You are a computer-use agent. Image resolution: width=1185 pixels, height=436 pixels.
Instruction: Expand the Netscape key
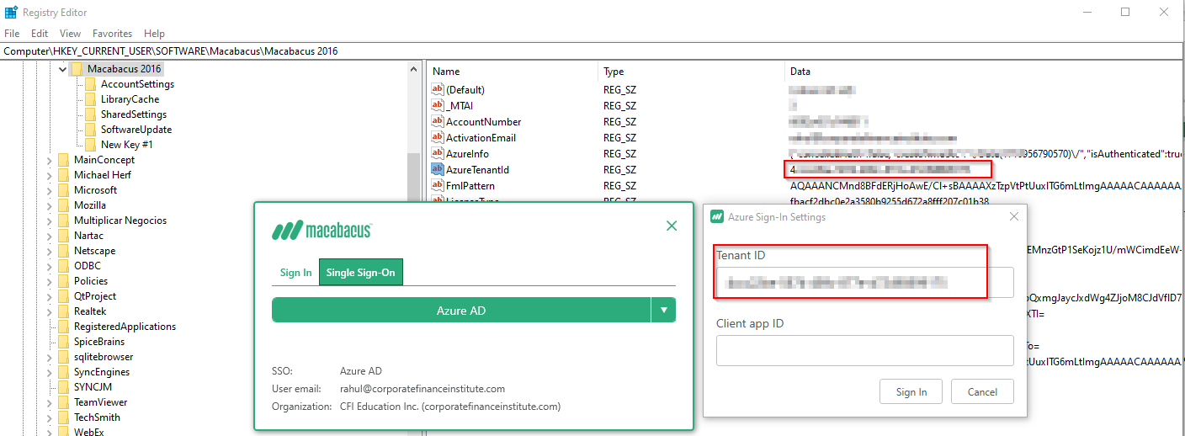coord(50,251)
